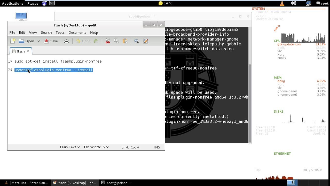Minimize the gedit window
Image resolution: width=330 pixels, height=186 pixels.
(146, 25)
